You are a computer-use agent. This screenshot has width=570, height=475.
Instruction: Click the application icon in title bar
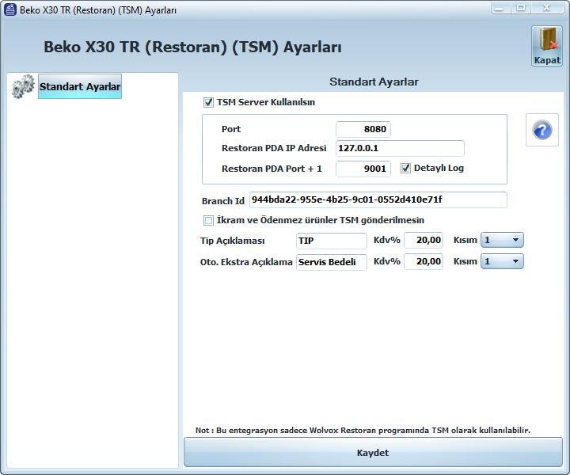pyautogui.click(x=10, y=10)
